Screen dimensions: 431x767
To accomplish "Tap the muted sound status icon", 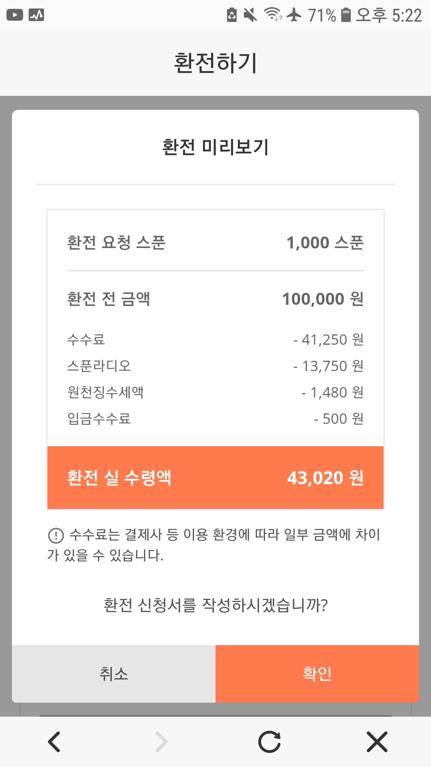I will [250, 15].
